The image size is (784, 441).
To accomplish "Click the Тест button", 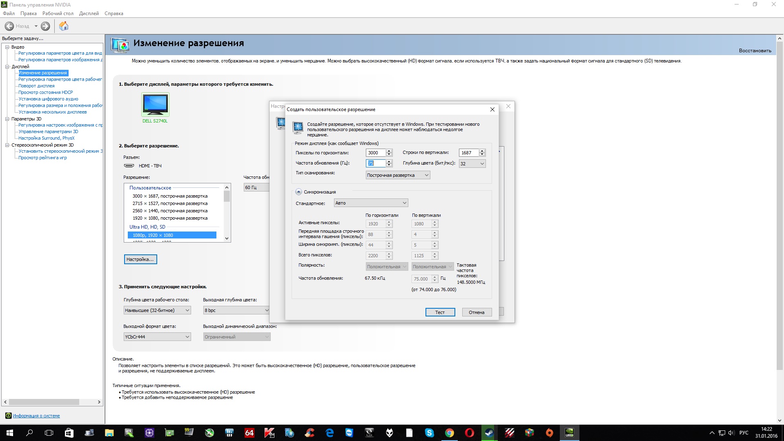I will (440, 312).
